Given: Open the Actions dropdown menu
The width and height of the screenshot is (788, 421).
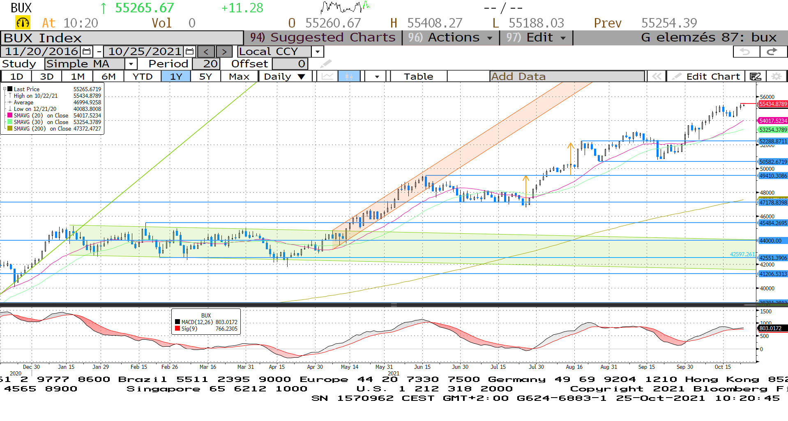Looking at the screenshot, I should click(x=452, y=37).
